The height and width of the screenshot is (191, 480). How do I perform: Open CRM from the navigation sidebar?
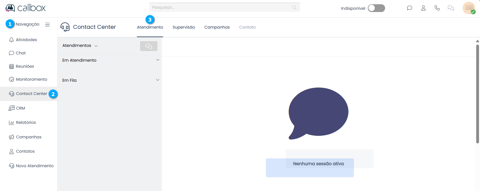click(20, 108)
